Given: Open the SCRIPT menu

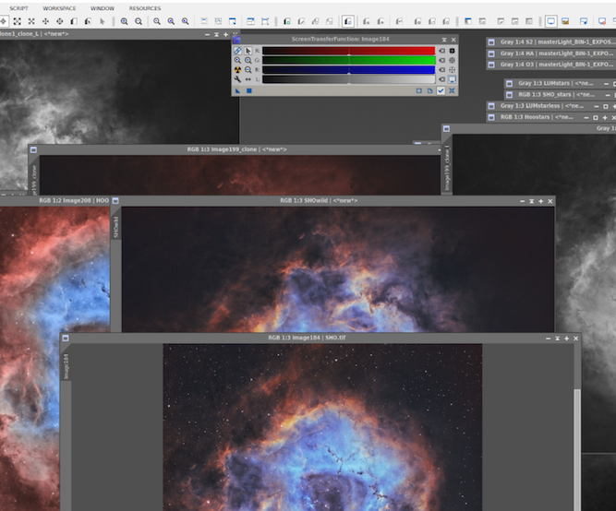Looking at the screenshot, I should pyautogui.click(x=18, y=7).
